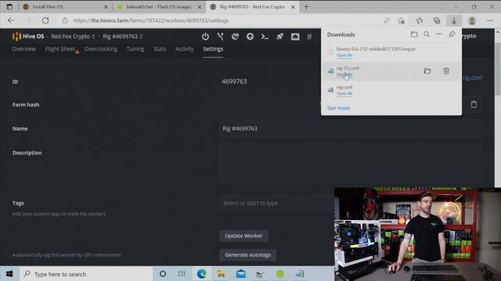The height and width of the screenshot is (281, 501).
Task: Switch to the Flight Sheet tab
Action: (60, 49)
